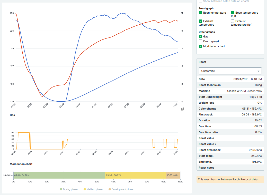The image size is (267, 195).
Task: Click the small icon below the roast graph
Action: (x=182, y=109)
